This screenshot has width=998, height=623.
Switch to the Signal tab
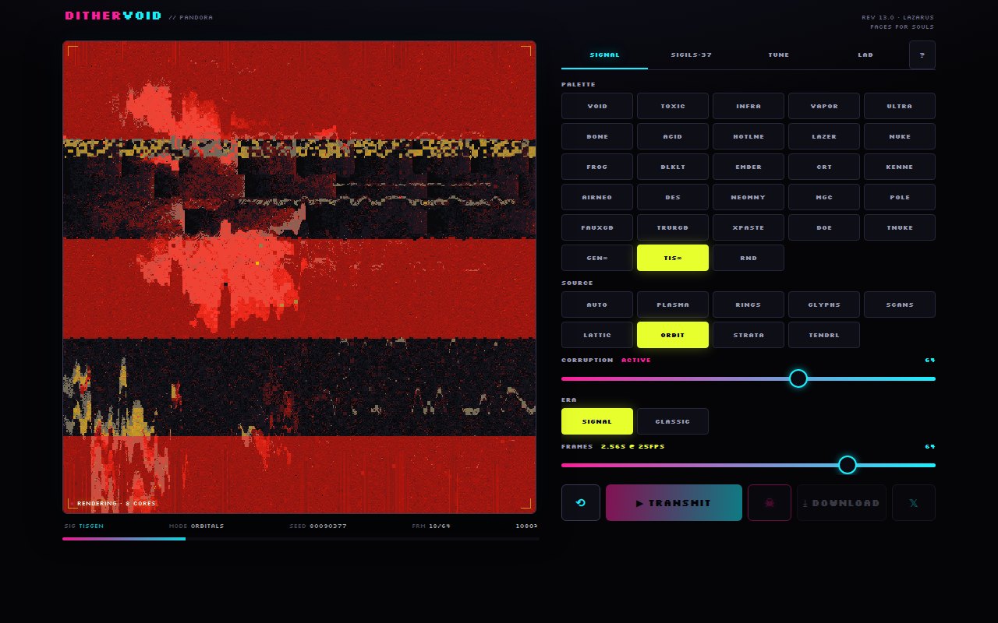pos(604,55)
